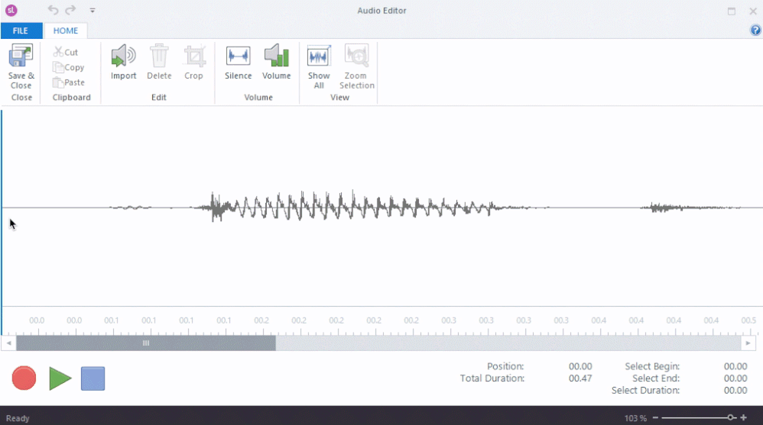
Task: Redo the last undone action
Action: coord(71,10)
